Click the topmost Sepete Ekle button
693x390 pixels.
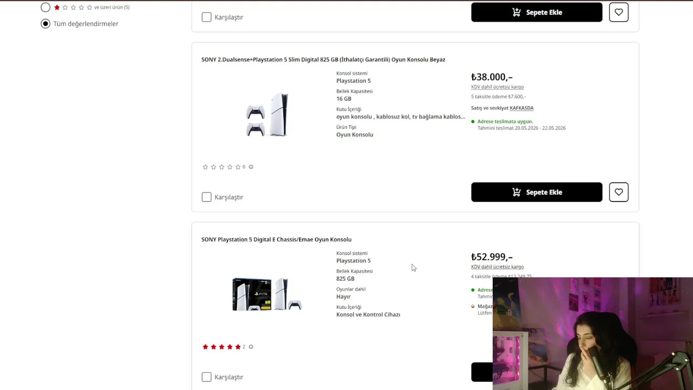click(x=537, y=12)
